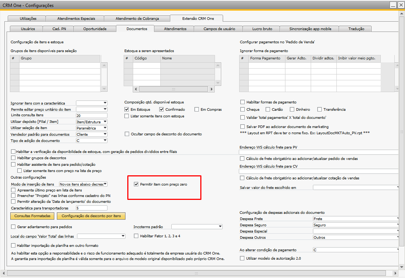Toggle Apresenta último preço em lista de itens
Image resolution: width=405 pixels, height=278 pixels.
pos(13,190)
